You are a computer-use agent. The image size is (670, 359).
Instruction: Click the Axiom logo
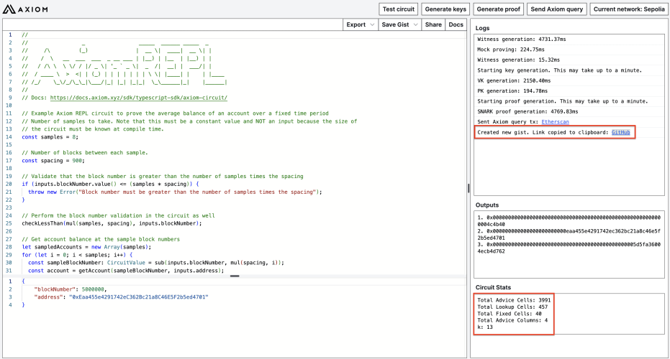pyautogui.click(x=25, y=9)
